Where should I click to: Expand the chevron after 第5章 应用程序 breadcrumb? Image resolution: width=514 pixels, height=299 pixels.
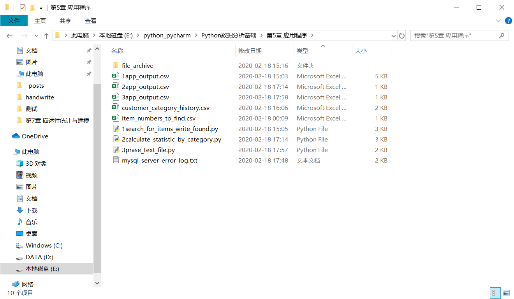(x=312, y=35)
